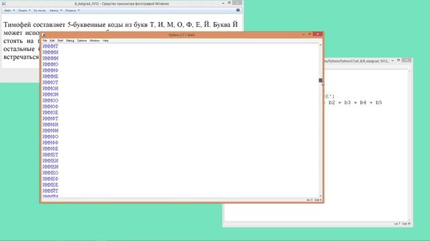This screenshot has width=430, height=241.
Task: Click the Python Shell scrollbar down arrow
Action: coord(320,196)
